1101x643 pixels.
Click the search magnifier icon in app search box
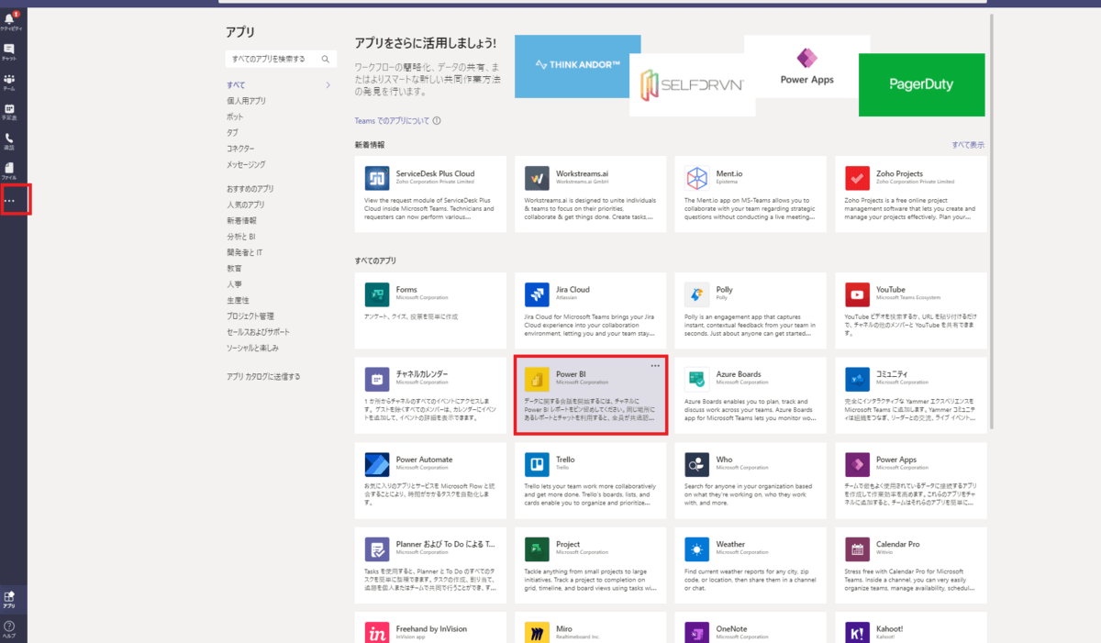tap(326, 59)
